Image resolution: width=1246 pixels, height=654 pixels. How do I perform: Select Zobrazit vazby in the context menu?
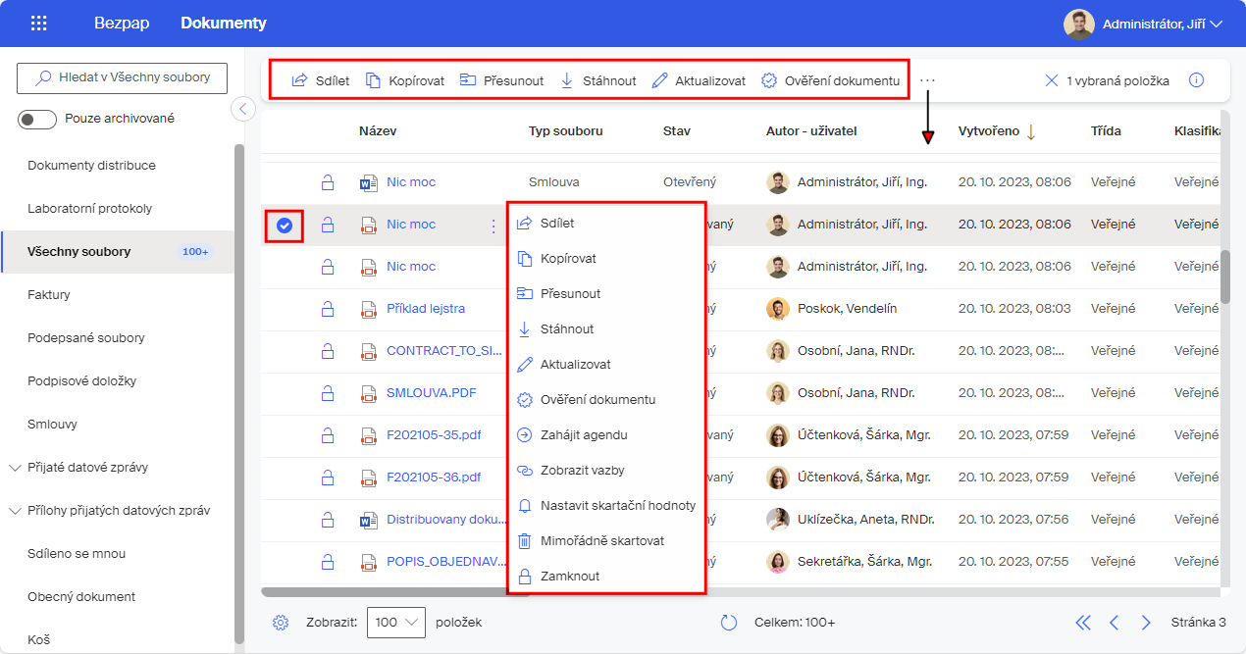tap(606, 471)
